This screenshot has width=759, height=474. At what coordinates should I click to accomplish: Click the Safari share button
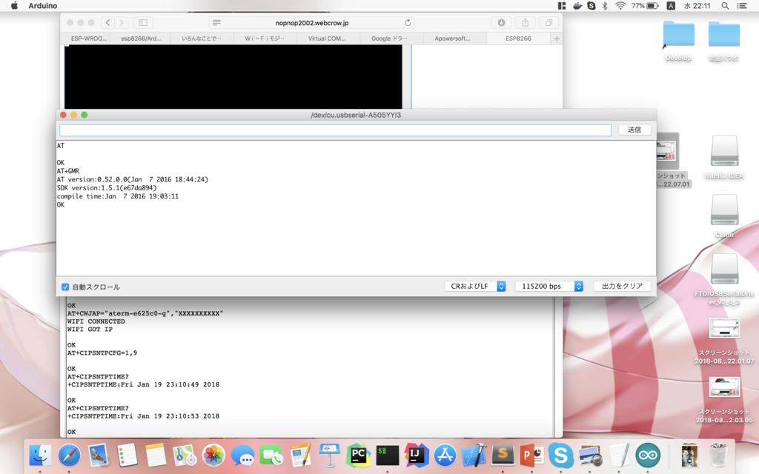[526, 23]
